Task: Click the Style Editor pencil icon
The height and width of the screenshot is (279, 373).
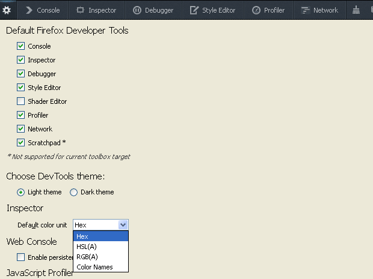Action: pyautogui.click(x=194, y=10)
